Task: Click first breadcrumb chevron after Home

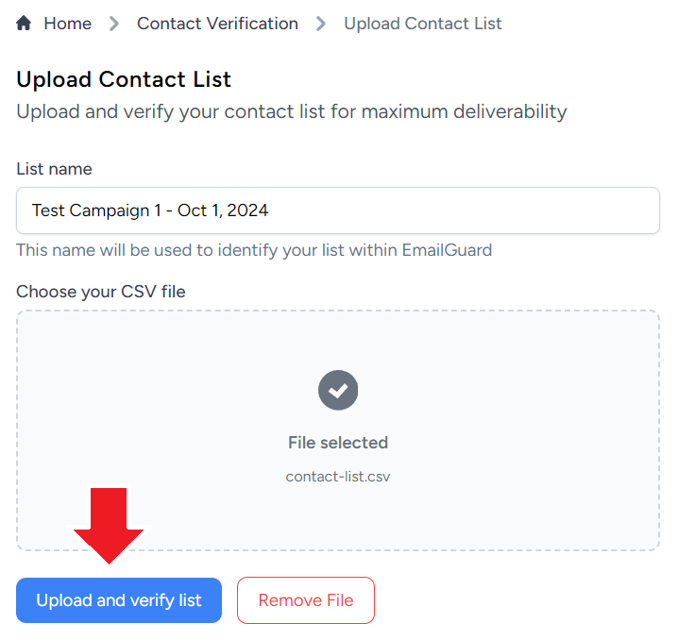Action: click(114, 24)
